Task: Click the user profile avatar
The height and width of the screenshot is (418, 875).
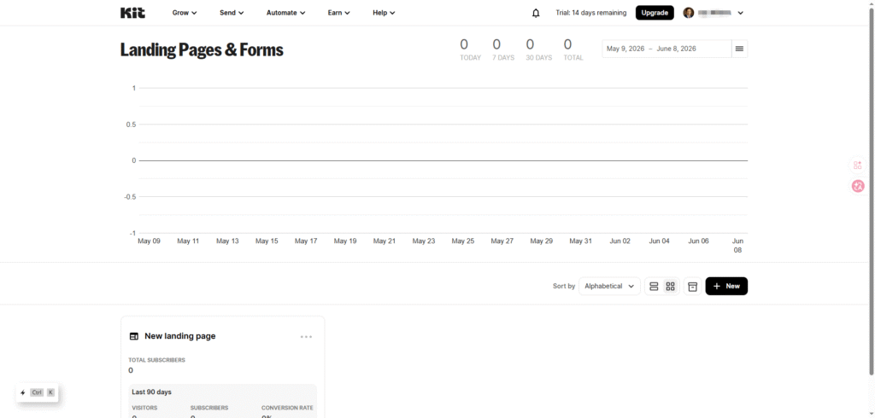Action: [x=689, y=13]
